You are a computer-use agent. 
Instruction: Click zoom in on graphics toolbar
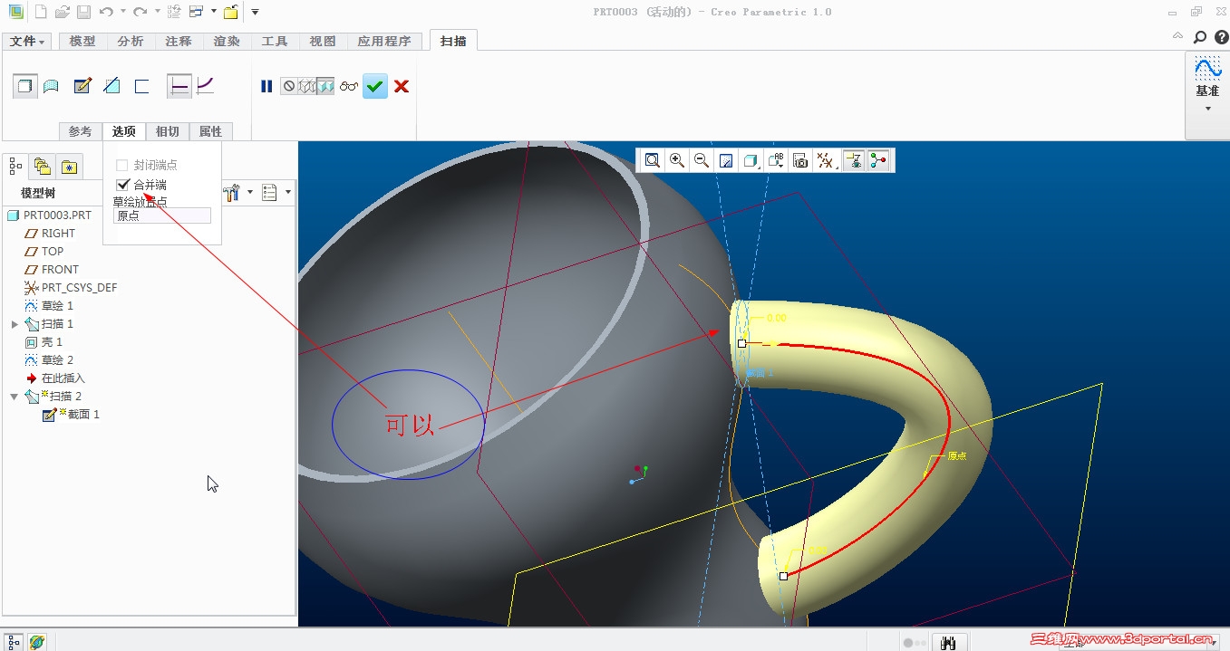point(677,160)
